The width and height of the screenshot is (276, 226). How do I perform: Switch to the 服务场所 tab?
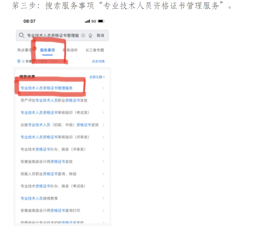pos(70,50)
